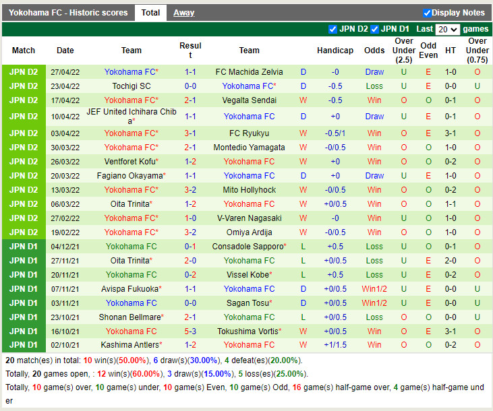Click the Tochigi SC team name
Screen dimensions: 493x411
131,86
